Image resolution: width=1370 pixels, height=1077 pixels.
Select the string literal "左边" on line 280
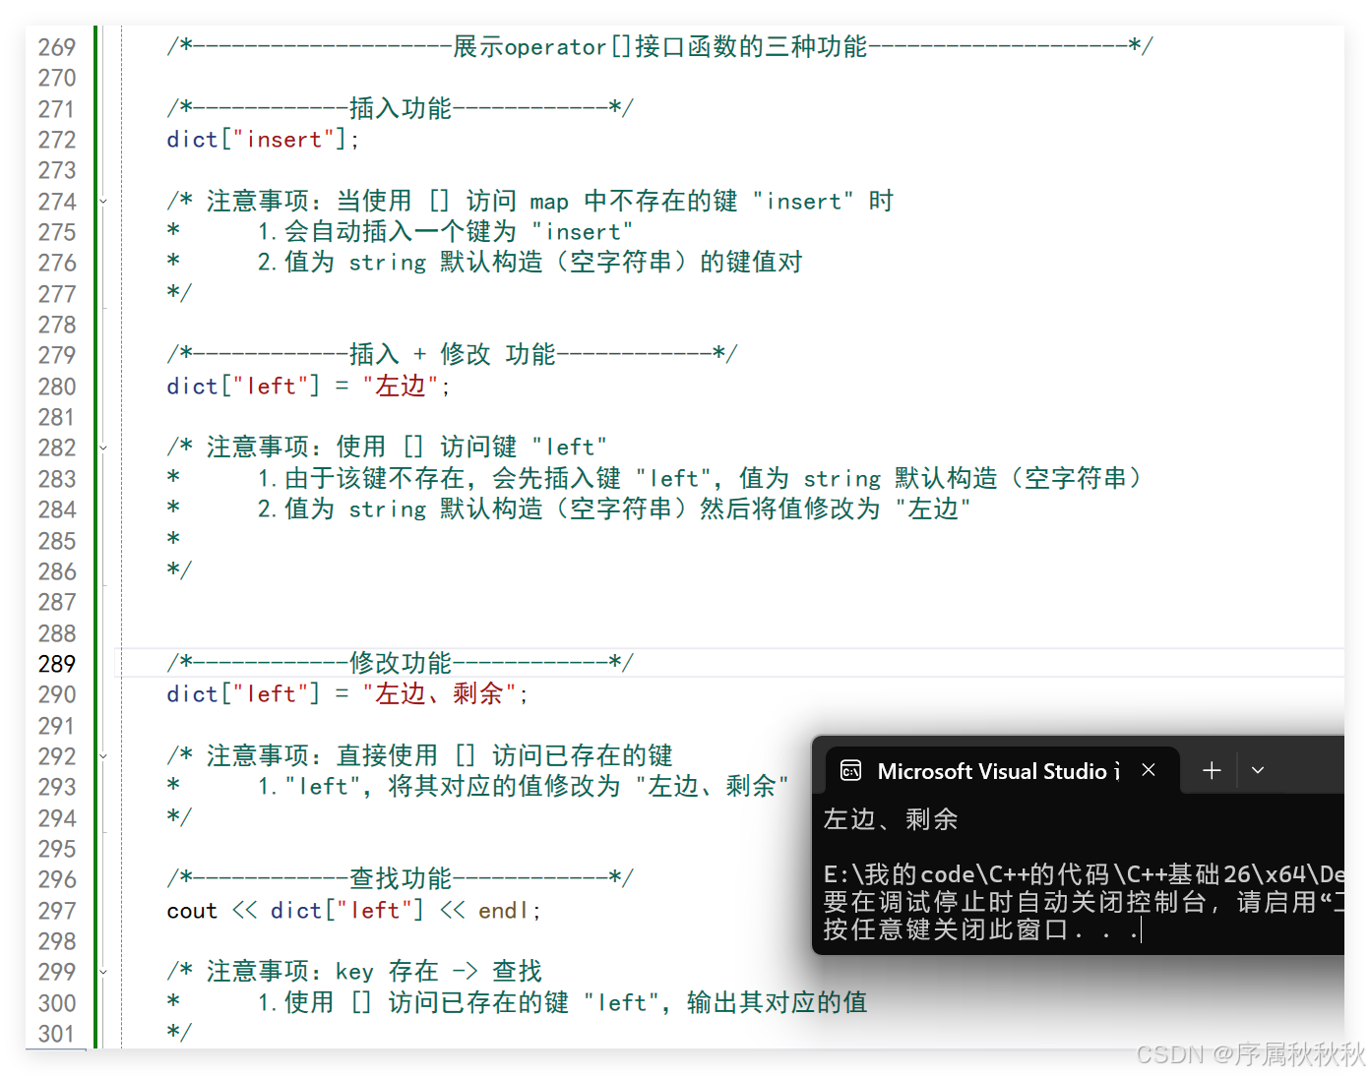coord(401,386)
